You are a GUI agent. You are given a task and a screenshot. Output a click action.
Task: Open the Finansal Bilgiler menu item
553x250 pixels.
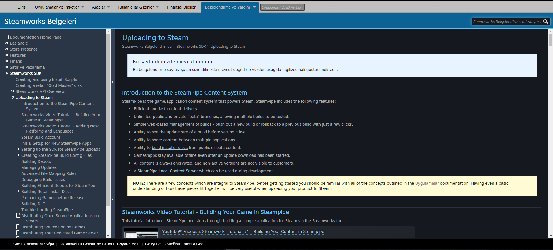coord(181,7)
